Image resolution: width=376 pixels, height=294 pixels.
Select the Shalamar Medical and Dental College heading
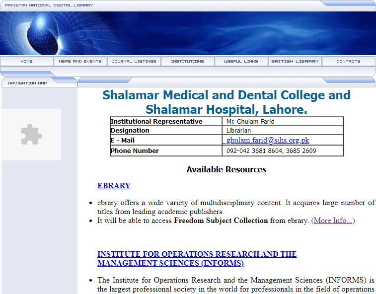click(x=226, y=102)
